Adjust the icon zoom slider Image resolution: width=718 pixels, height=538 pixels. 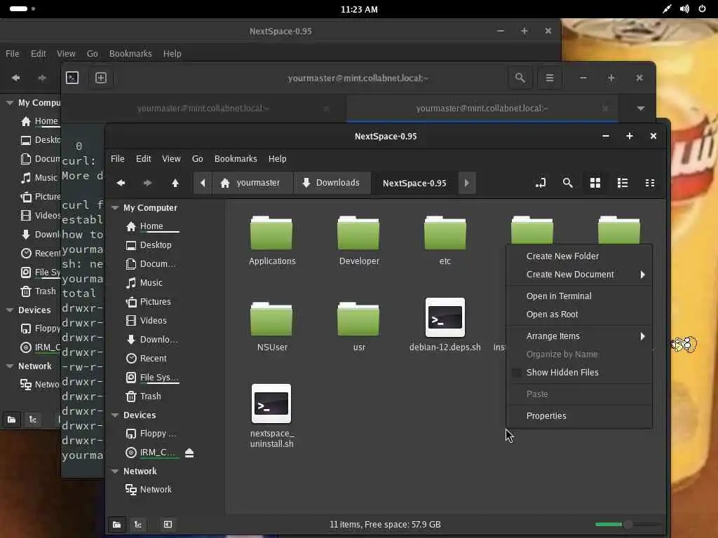[628, 525]
